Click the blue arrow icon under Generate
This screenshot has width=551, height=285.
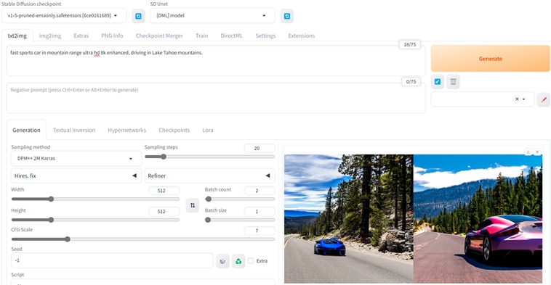pos(437,82)
